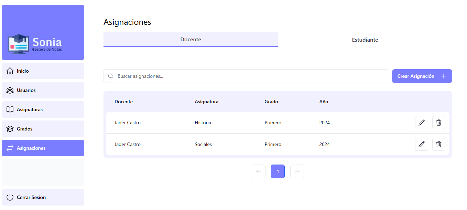Log out using Cerrar Sesión
The image size is (467, 210).
coord(43,197)
